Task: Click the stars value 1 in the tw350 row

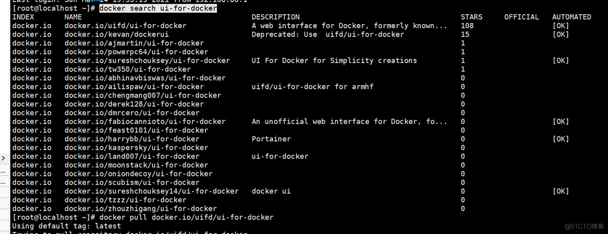Action: pyautogui.click(x=463, y=69)
